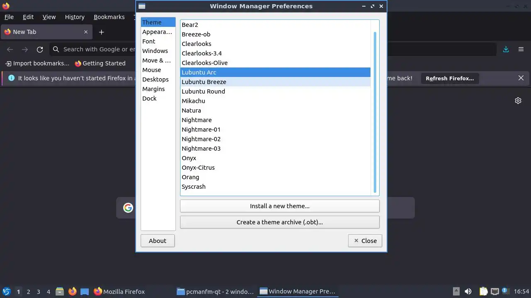
Task: Open Firefox downloads arrow icon
Action: point(506,49)
